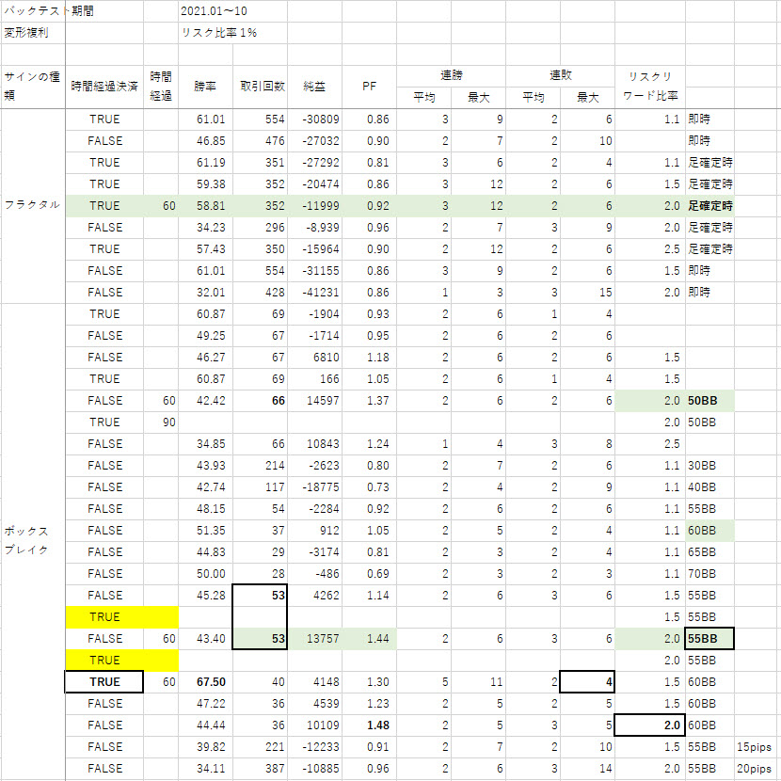Click the リスクリワード比率 header
This screenshot has width=781, height=781.
[x=650, y=87]
